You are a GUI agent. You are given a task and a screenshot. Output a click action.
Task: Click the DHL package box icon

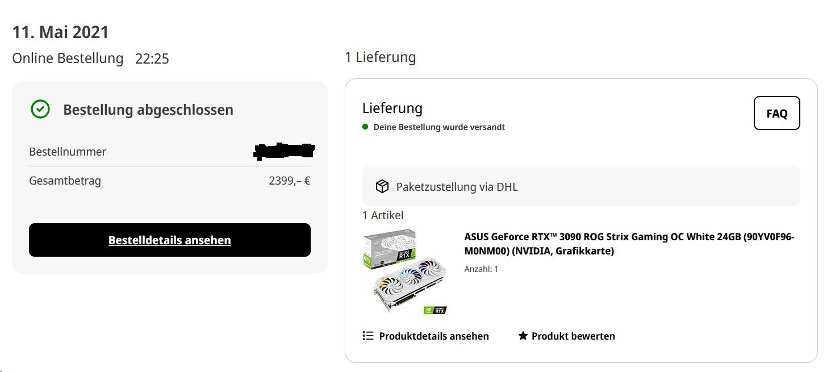(382, 186)
